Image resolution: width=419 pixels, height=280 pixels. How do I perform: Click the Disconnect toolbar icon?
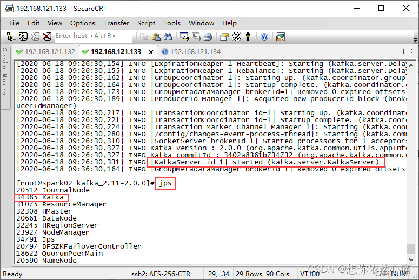point(47,37)
